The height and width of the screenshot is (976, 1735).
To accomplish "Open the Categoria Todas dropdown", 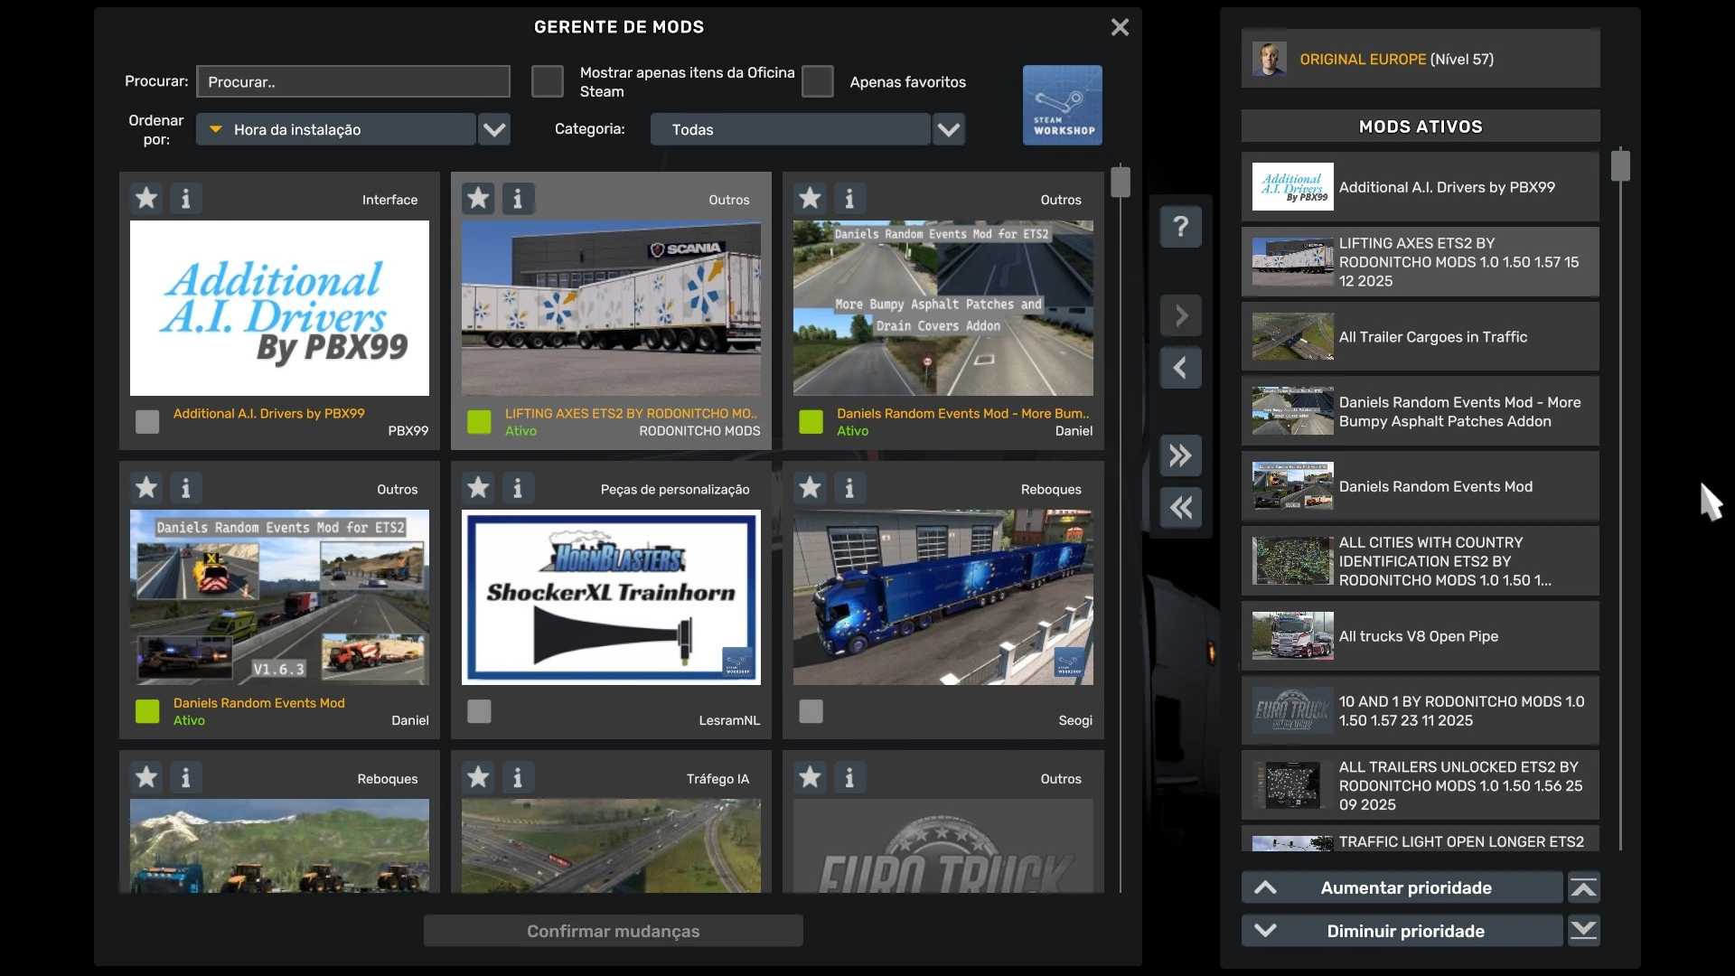I will tap(948, 129).
